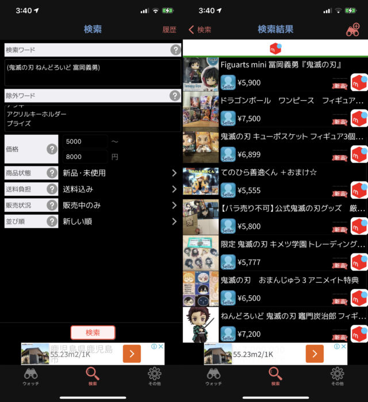Open ドラゴンボール ワンピース item thumbnail
Image resolution: width=368 pixels, height=402 pixels.
[201, 109]
